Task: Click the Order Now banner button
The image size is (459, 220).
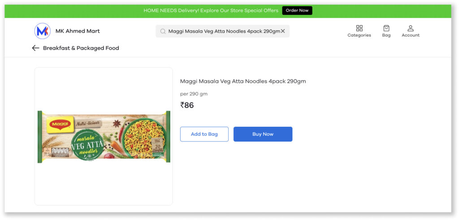Action: coord(297,11)
